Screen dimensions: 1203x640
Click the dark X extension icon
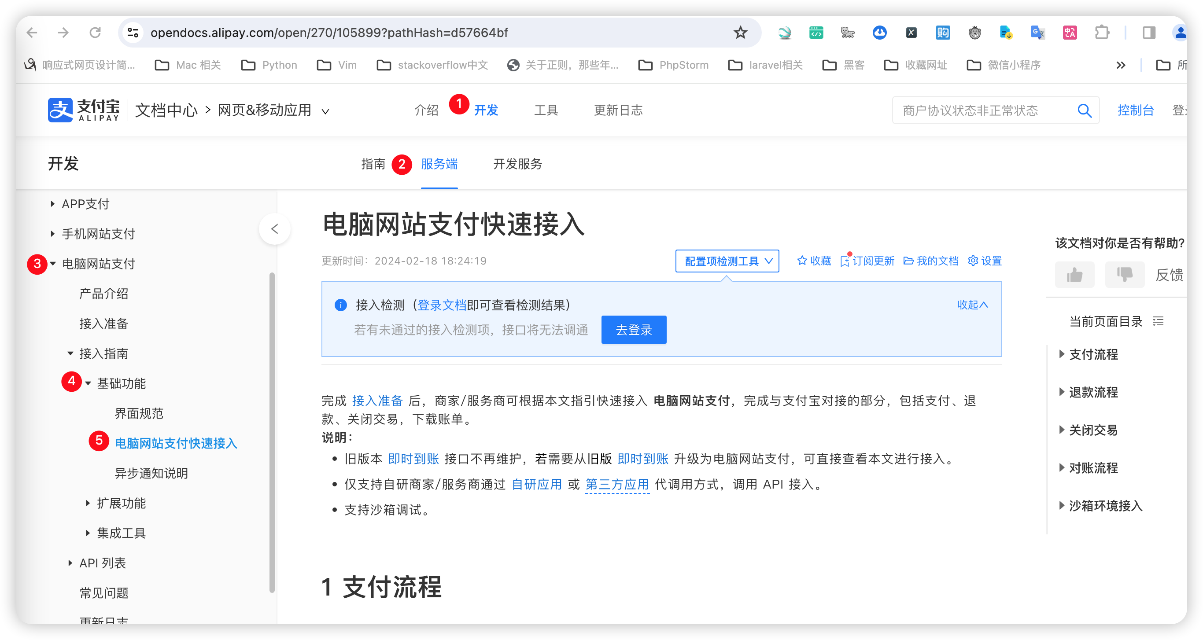(x=911, y=33)
